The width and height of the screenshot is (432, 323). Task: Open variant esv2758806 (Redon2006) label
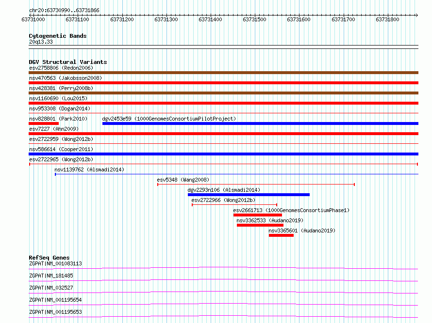click(61, 68)
